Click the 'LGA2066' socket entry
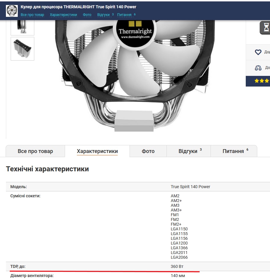 [x=179, y=257]
